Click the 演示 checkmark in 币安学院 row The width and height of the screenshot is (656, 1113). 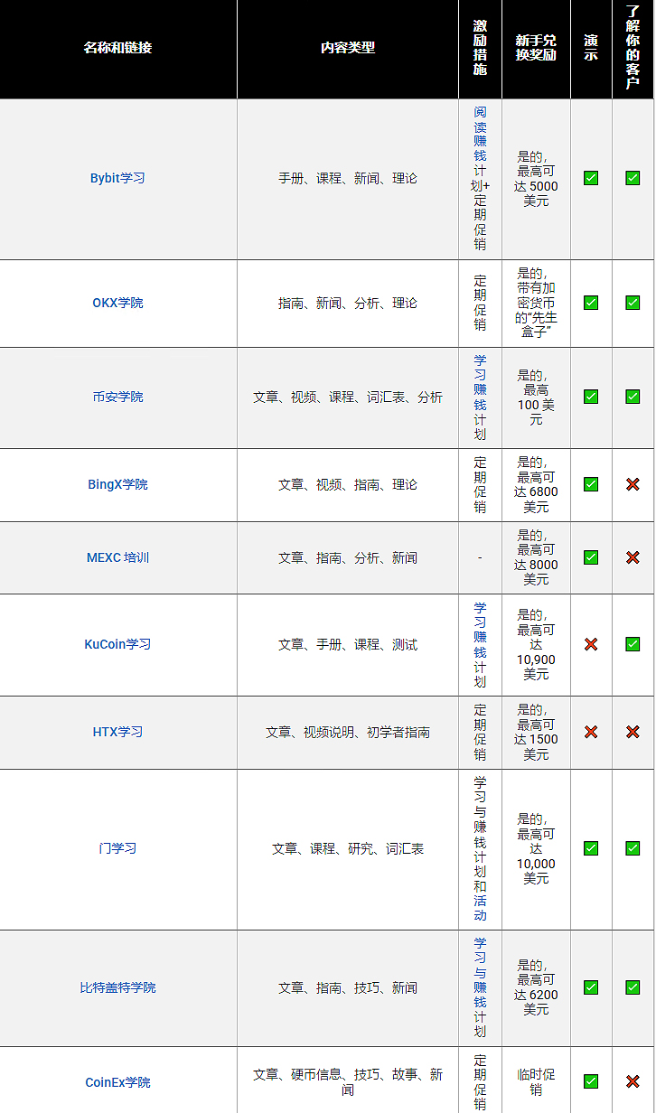click(x=591, y=397)
